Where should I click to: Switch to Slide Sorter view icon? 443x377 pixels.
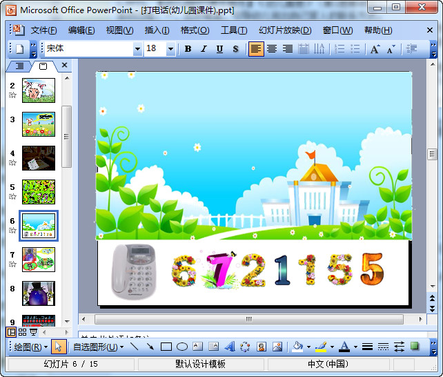(x=22, y=332)
